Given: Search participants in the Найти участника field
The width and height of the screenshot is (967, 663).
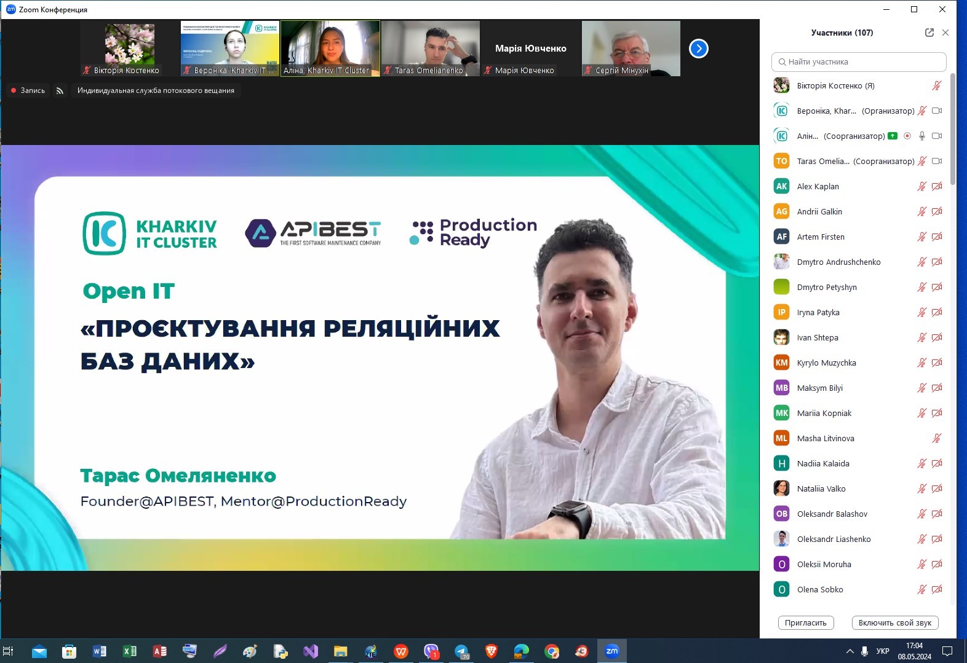Looking at the screenshot, I should coord(859,62).
